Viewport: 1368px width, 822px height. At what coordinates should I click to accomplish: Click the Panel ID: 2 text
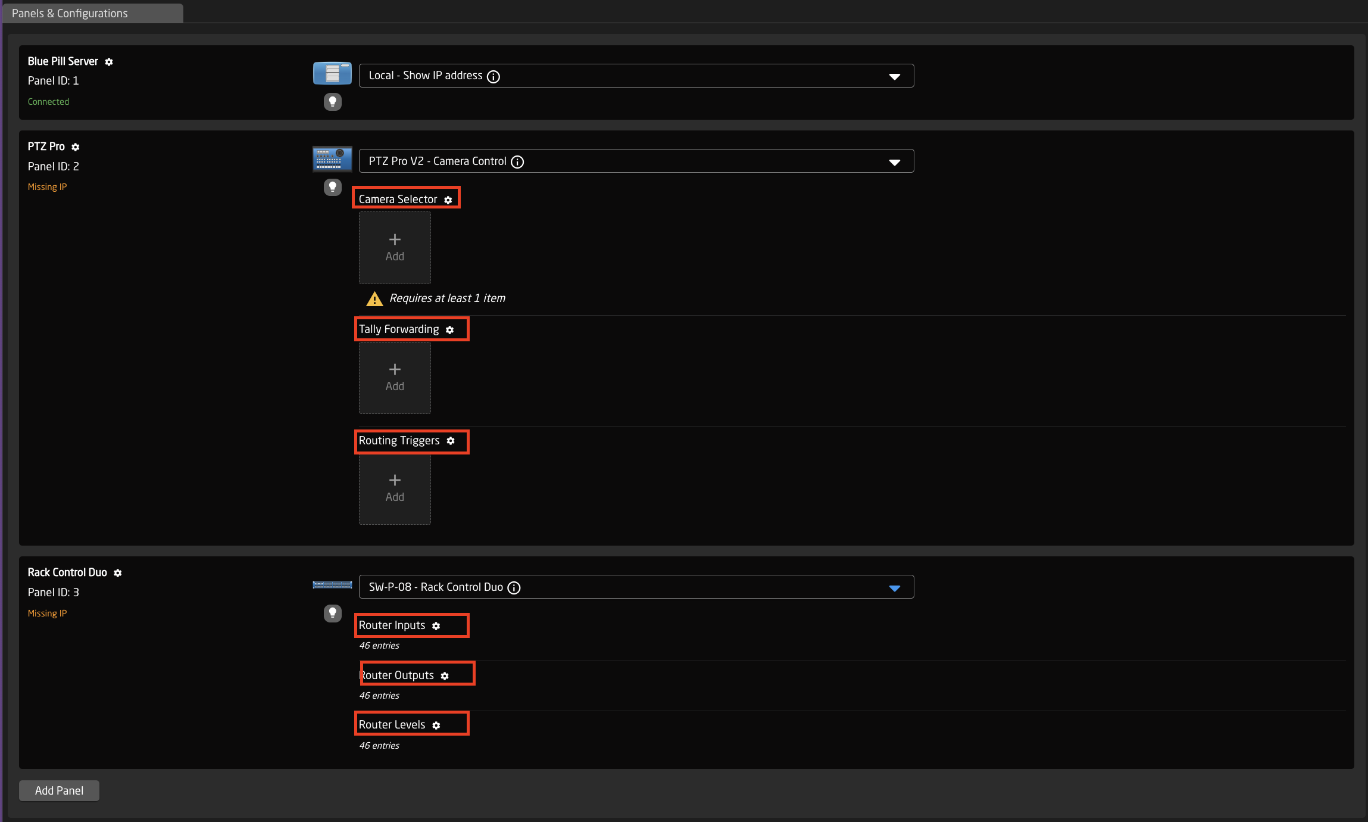click(x=53, y=167)
